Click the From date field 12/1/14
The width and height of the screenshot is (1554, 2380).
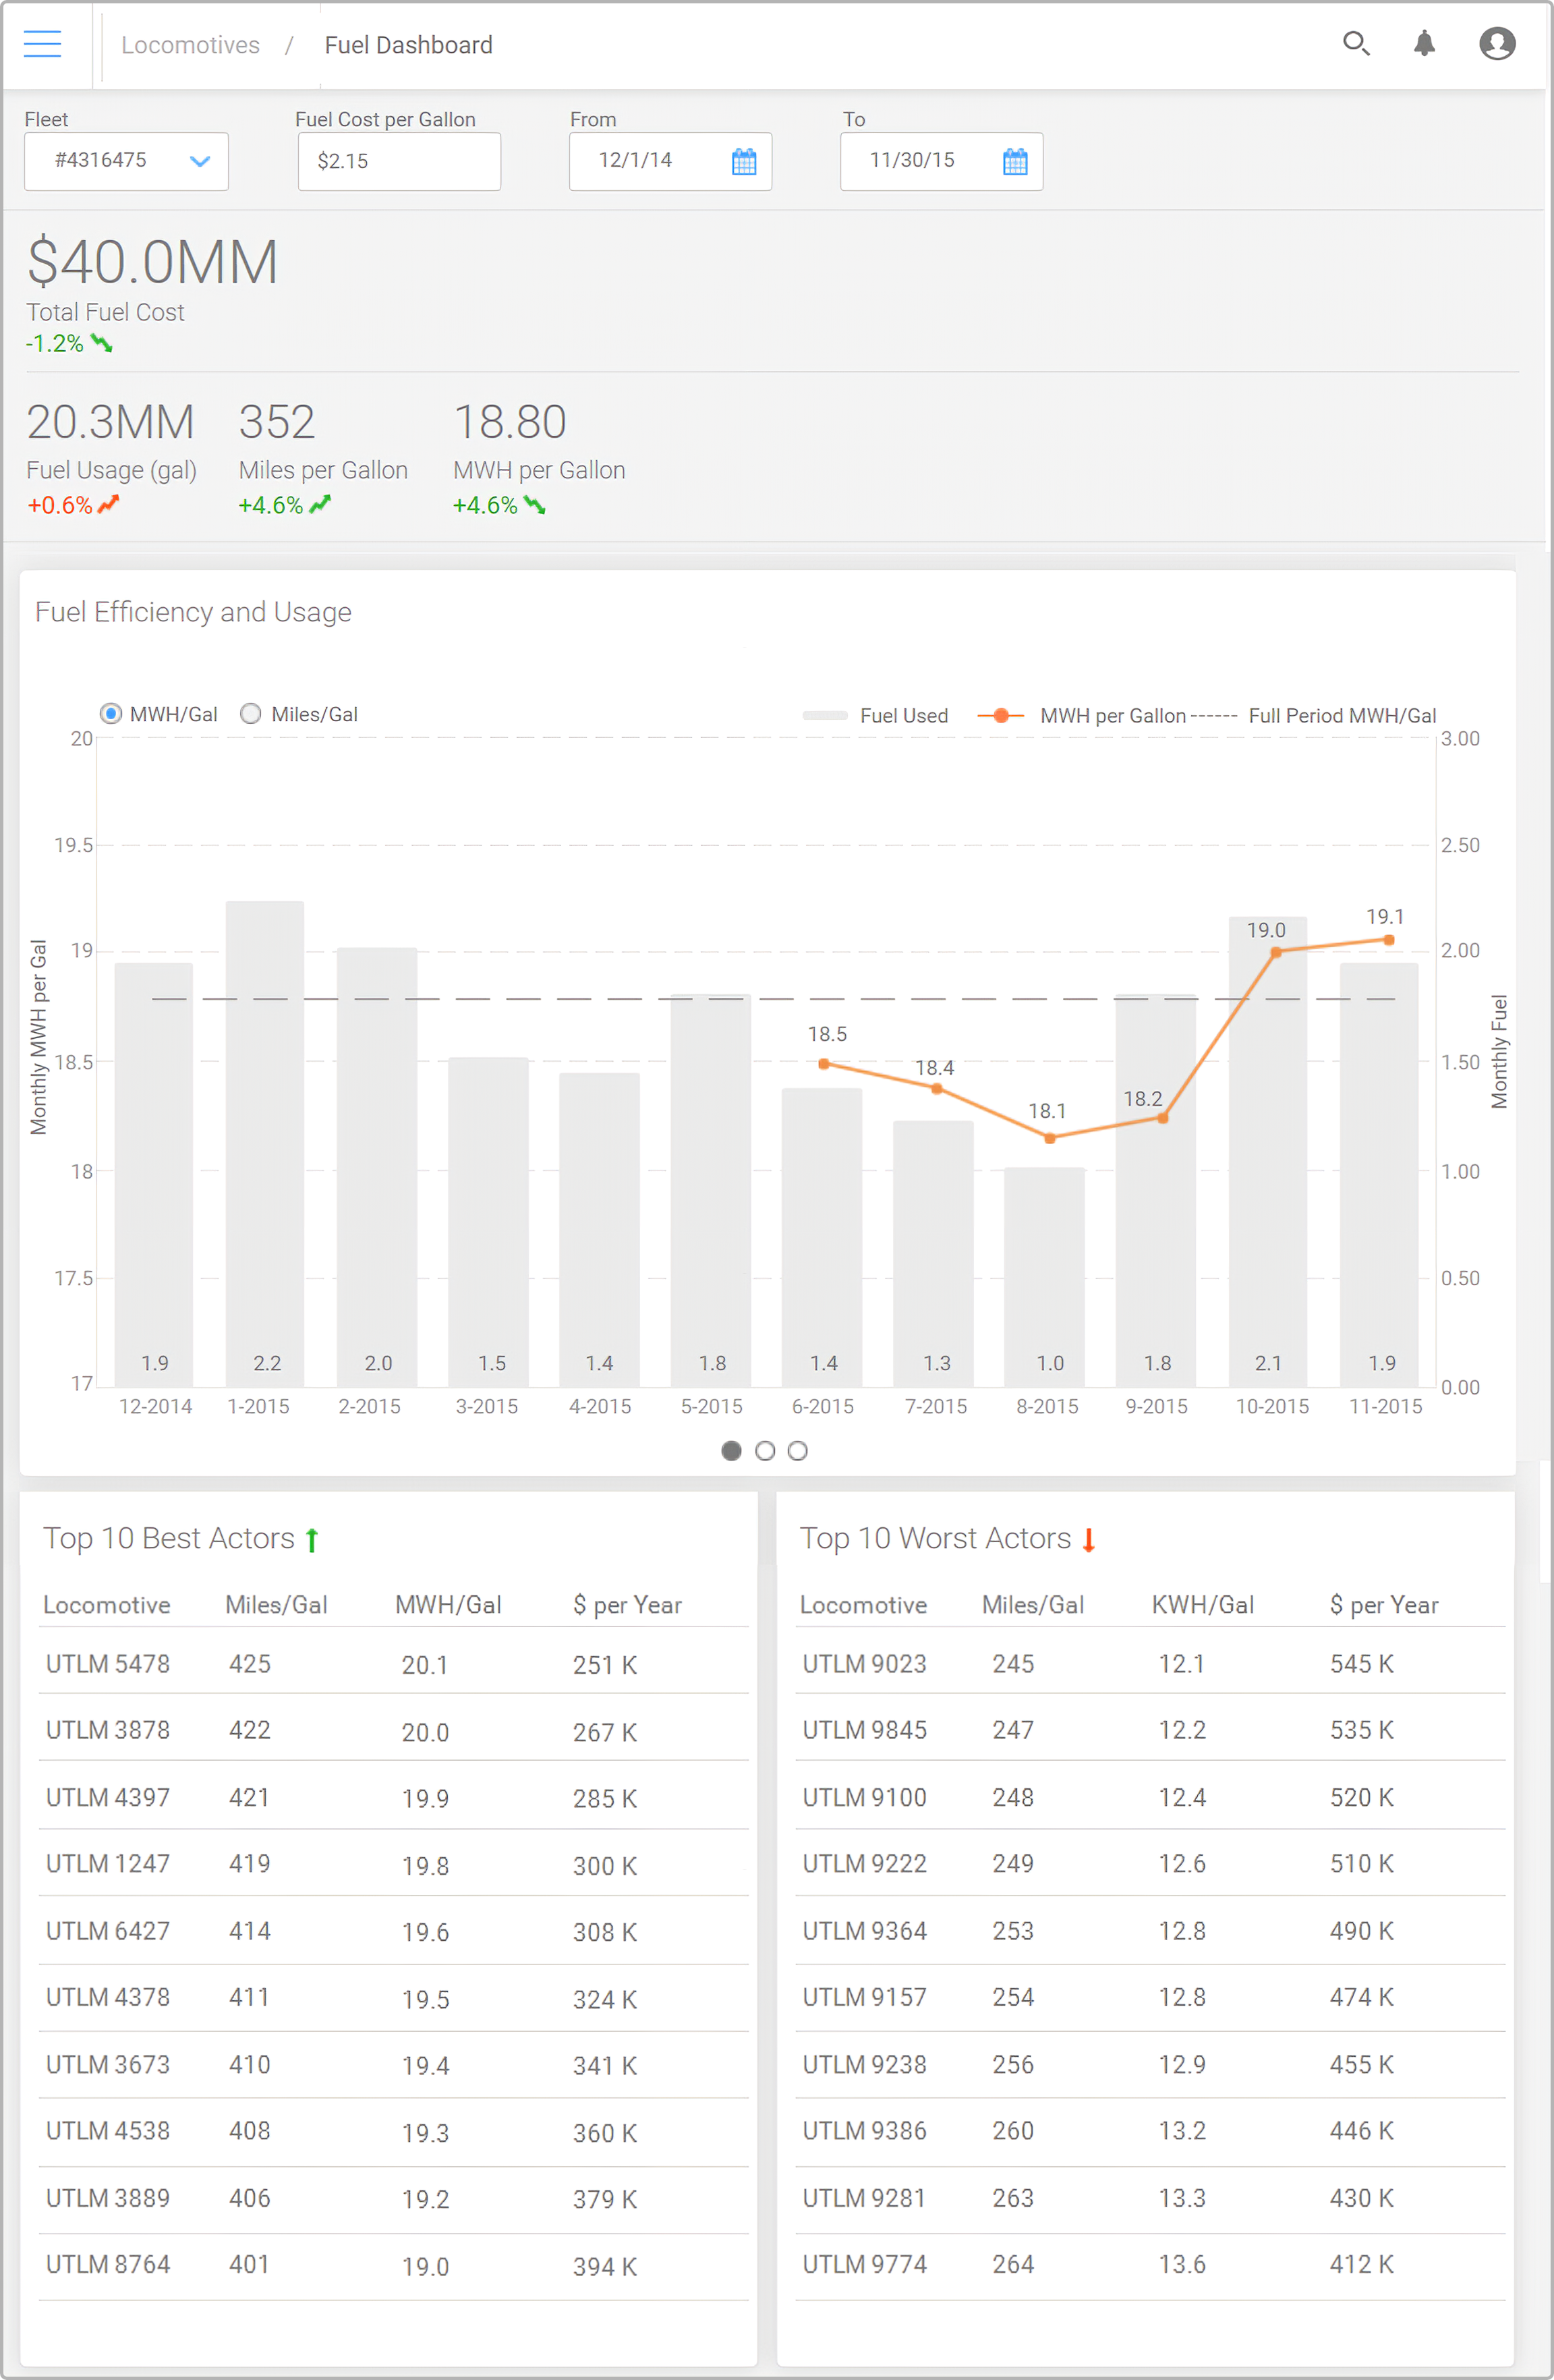click(636, 161)
